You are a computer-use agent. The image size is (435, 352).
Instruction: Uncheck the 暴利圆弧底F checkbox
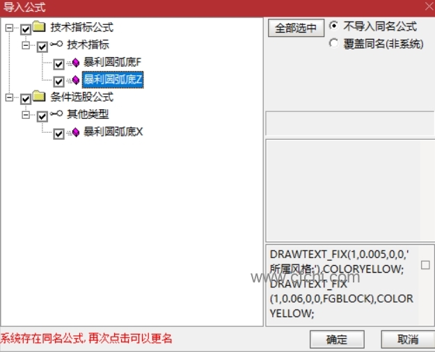[x=59, y=65]
